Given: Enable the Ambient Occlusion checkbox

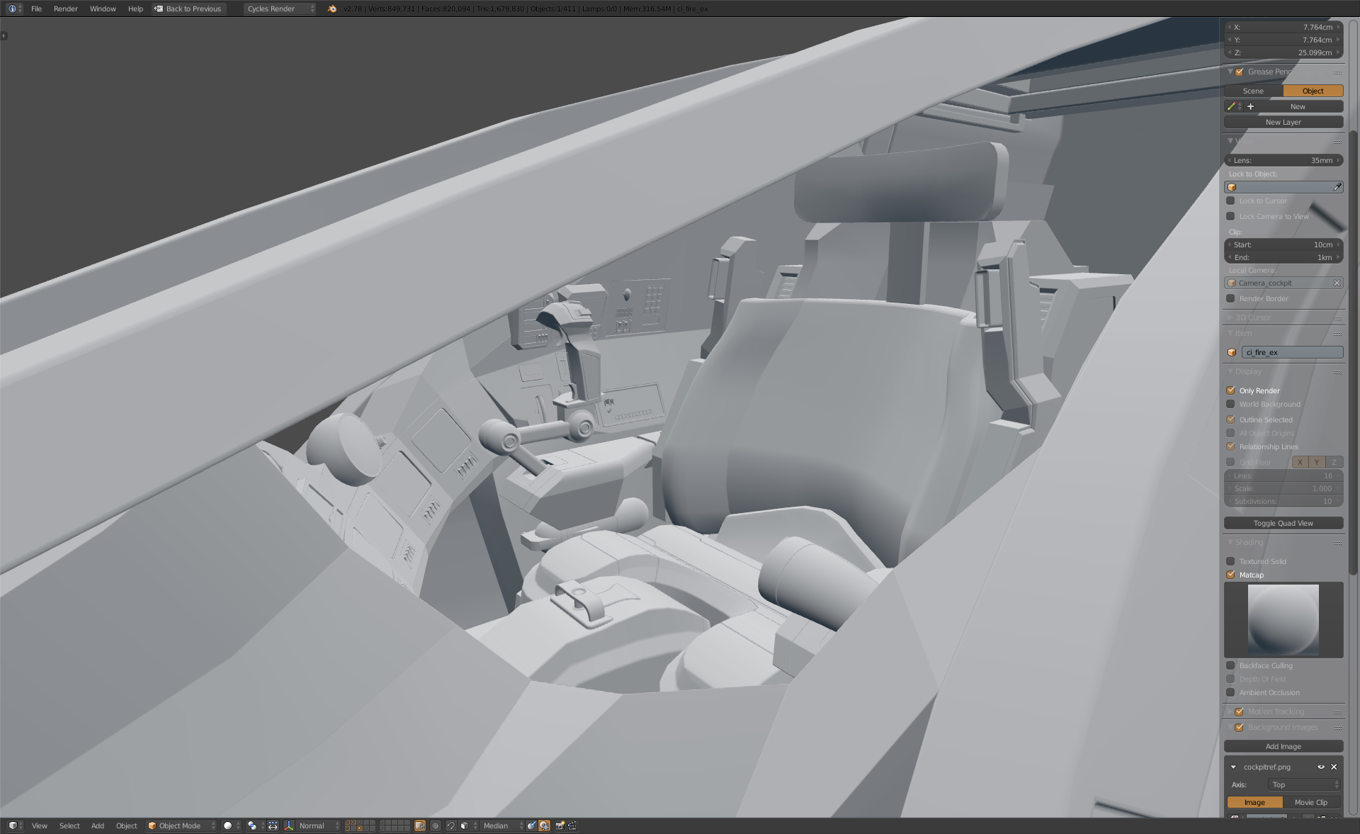Looking at the screenshot, I should click(1230, 692).
